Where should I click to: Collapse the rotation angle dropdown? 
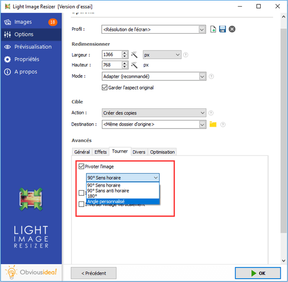pyautogui.click(x=156, y=178)
